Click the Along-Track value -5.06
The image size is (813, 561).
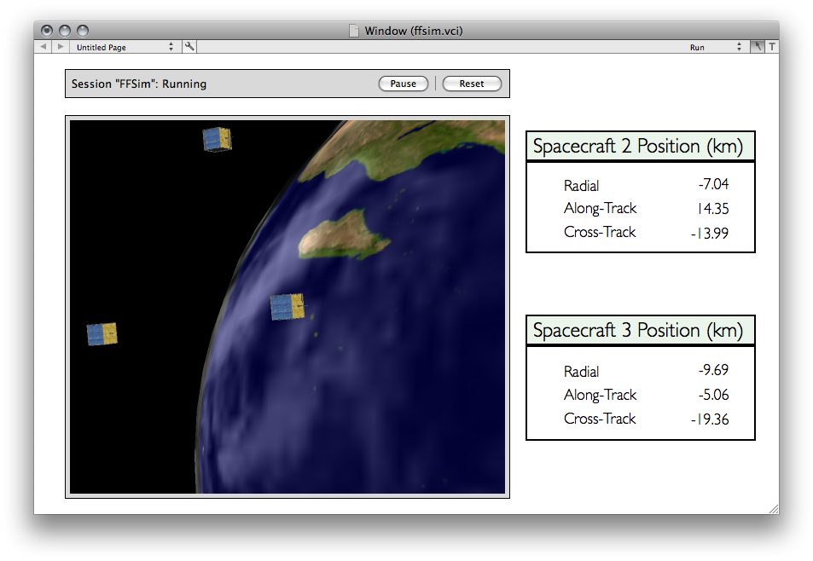(x=713, y=395)
